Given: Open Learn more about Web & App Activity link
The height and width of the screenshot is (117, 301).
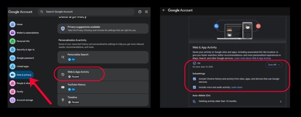Looking at the screenshot, I should [x=252, y=58].
